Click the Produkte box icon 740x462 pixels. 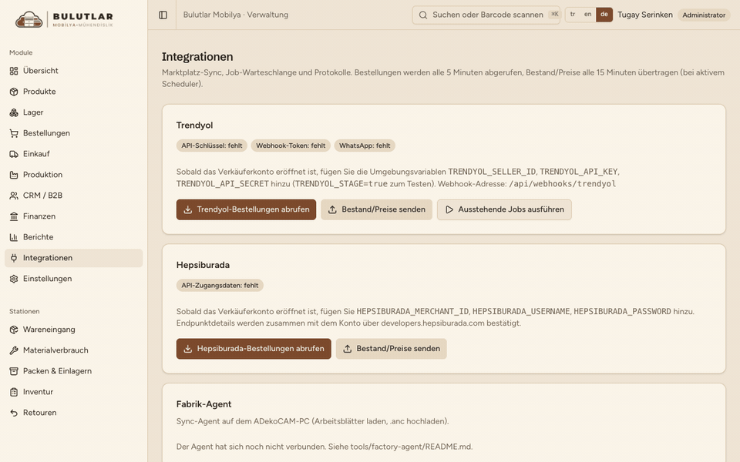[14, 92]
